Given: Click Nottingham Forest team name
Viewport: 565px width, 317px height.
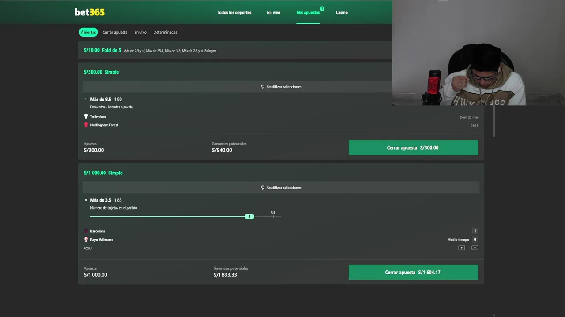Looking at the screenshot, I should click(x=104, y=125).
